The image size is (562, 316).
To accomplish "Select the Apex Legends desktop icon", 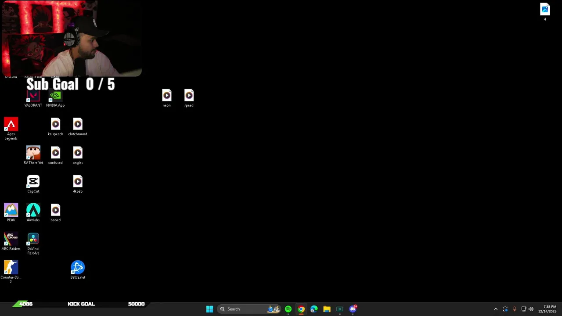I will point(11,129).
